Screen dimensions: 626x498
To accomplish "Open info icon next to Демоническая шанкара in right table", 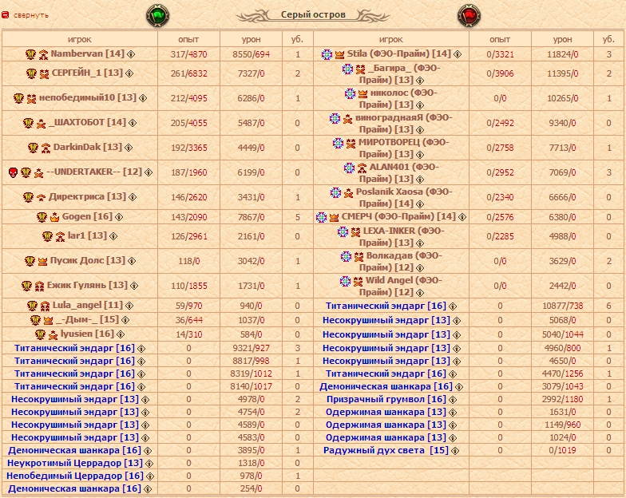I will [459, 387].
